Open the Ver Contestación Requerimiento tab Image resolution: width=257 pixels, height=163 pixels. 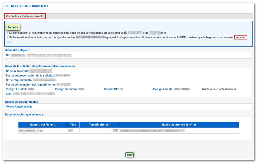25,16
